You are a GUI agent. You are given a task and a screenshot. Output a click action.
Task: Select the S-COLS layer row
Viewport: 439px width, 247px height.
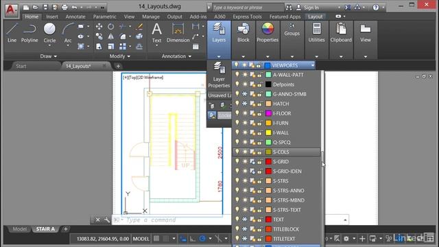[276, 152]
